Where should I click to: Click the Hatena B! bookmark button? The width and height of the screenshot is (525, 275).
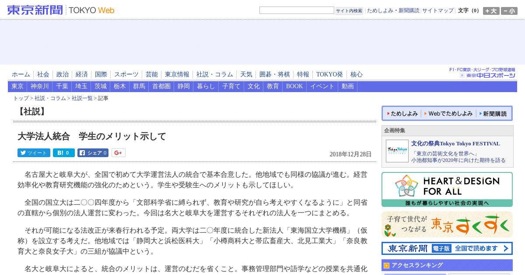tap(64, 153)
